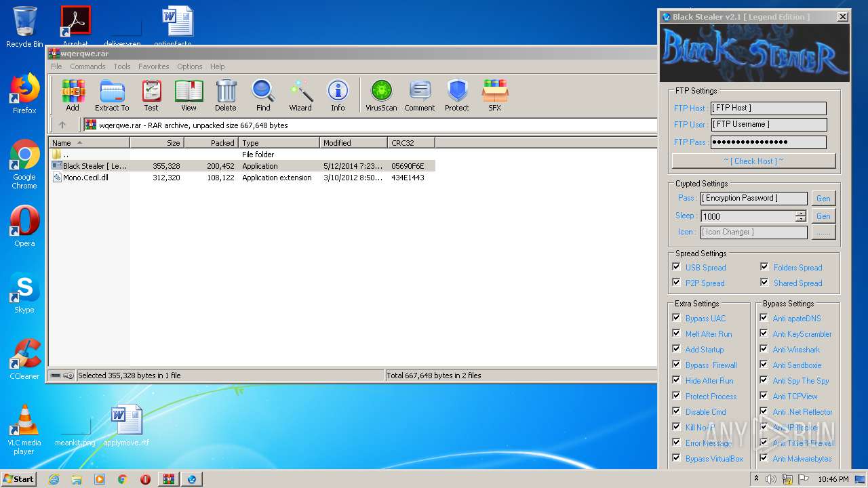Open the Windows Start menu
The height and width of the screenshot is (488, 868).
pos(18,479)
